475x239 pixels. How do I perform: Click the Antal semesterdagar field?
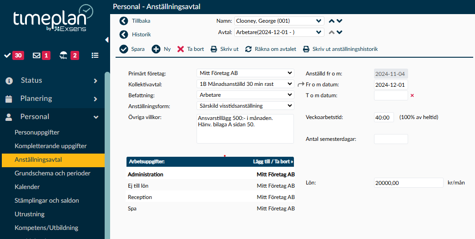(x=391, y=139)
